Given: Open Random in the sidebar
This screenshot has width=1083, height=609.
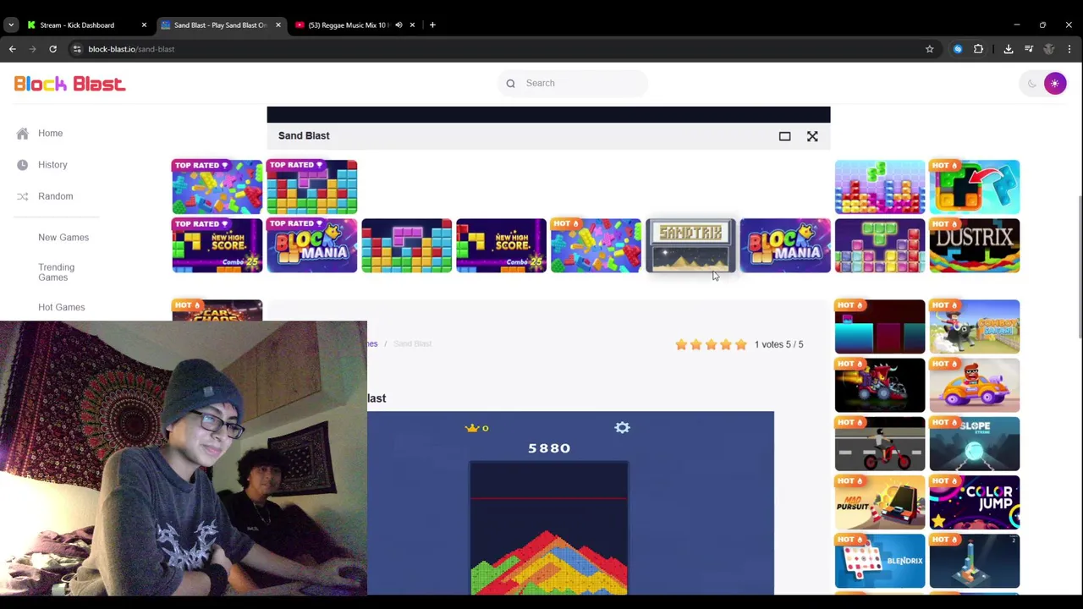Looking at the screenshot, I should coord(55,196).
